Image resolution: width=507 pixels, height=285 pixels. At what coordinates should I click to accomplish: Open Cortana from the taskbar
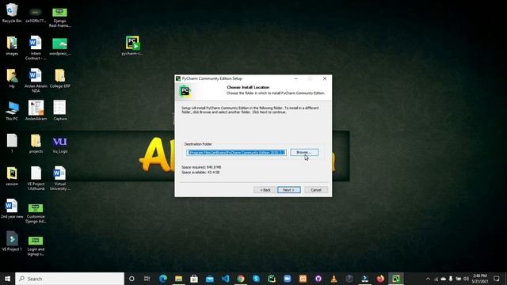coord(132,279)
